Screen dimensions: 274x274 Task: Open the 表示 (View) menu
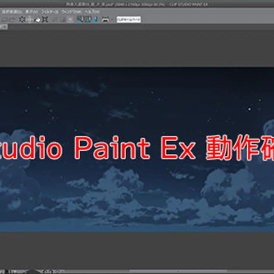click(32, 12)
